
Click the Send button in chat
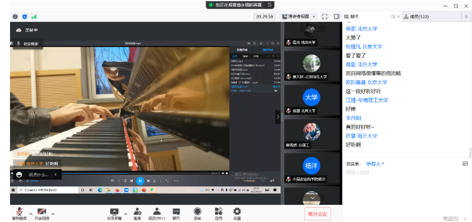pyautogui.click(x=451, y=218)
